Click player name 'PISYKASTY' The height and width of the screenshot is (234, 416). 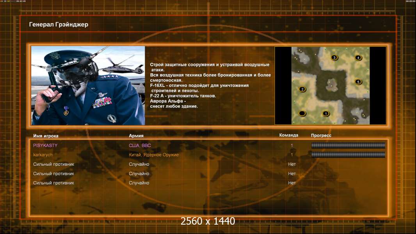tap(45, 145)
